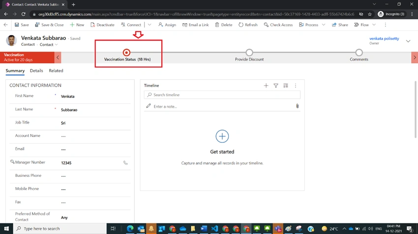Click Venkata Subbarao's profile photo
The height and width of the screenshot is (234, 418).
(11, 40)
